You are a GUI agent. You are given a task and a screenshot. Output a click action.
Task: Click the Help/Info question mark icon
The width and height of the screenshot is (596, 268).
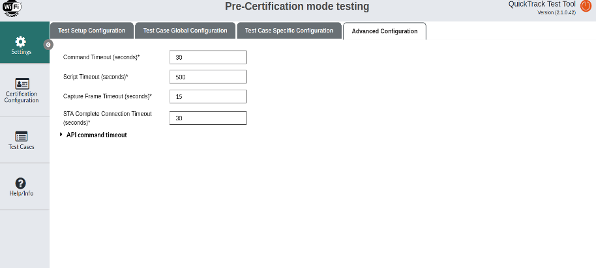(21, 183)
